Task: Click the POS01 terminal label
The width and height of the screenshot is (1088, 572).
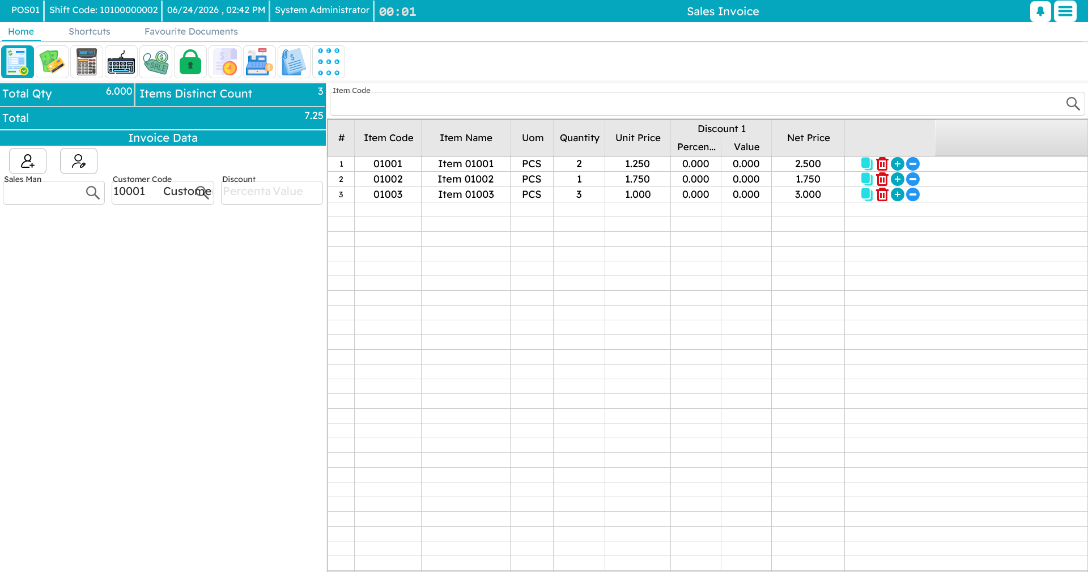Action: [x=25, y=10]
